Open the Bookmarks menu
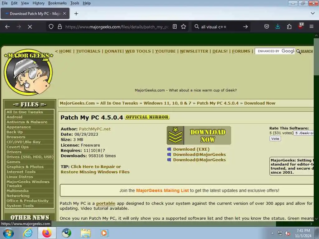This screenshot has width=319, height=239. (x=57, y=3)
